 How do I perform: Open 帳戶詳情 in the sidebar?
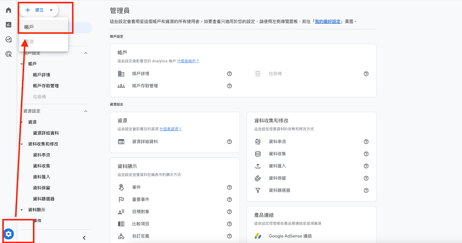(42, 75)
